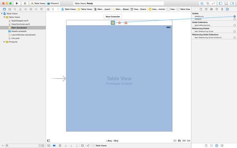This screenshot has height=148, width=237.
Task: Open the Find navigator magnifier icon
Action: pyautogui.click(x=15, y=9)
